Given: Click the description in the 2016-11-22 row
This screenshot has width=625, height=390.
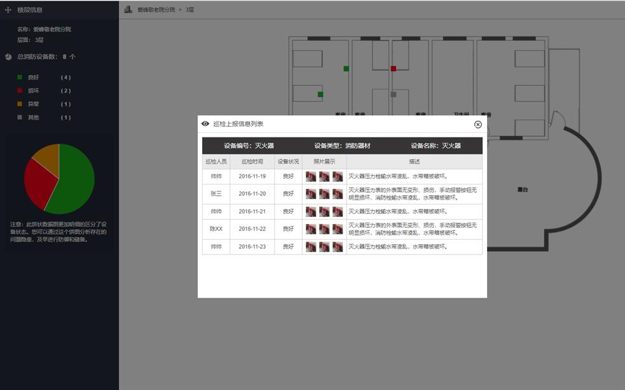Looking at the screenshot, I should tap(413, 229).
